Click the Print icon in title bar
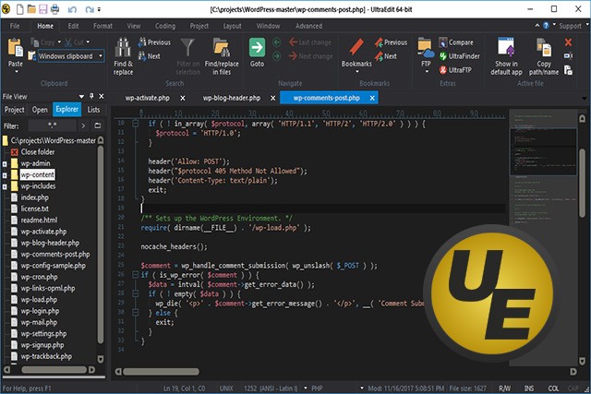This screenshot has height=394, width=591. click(x=55, y=9)
